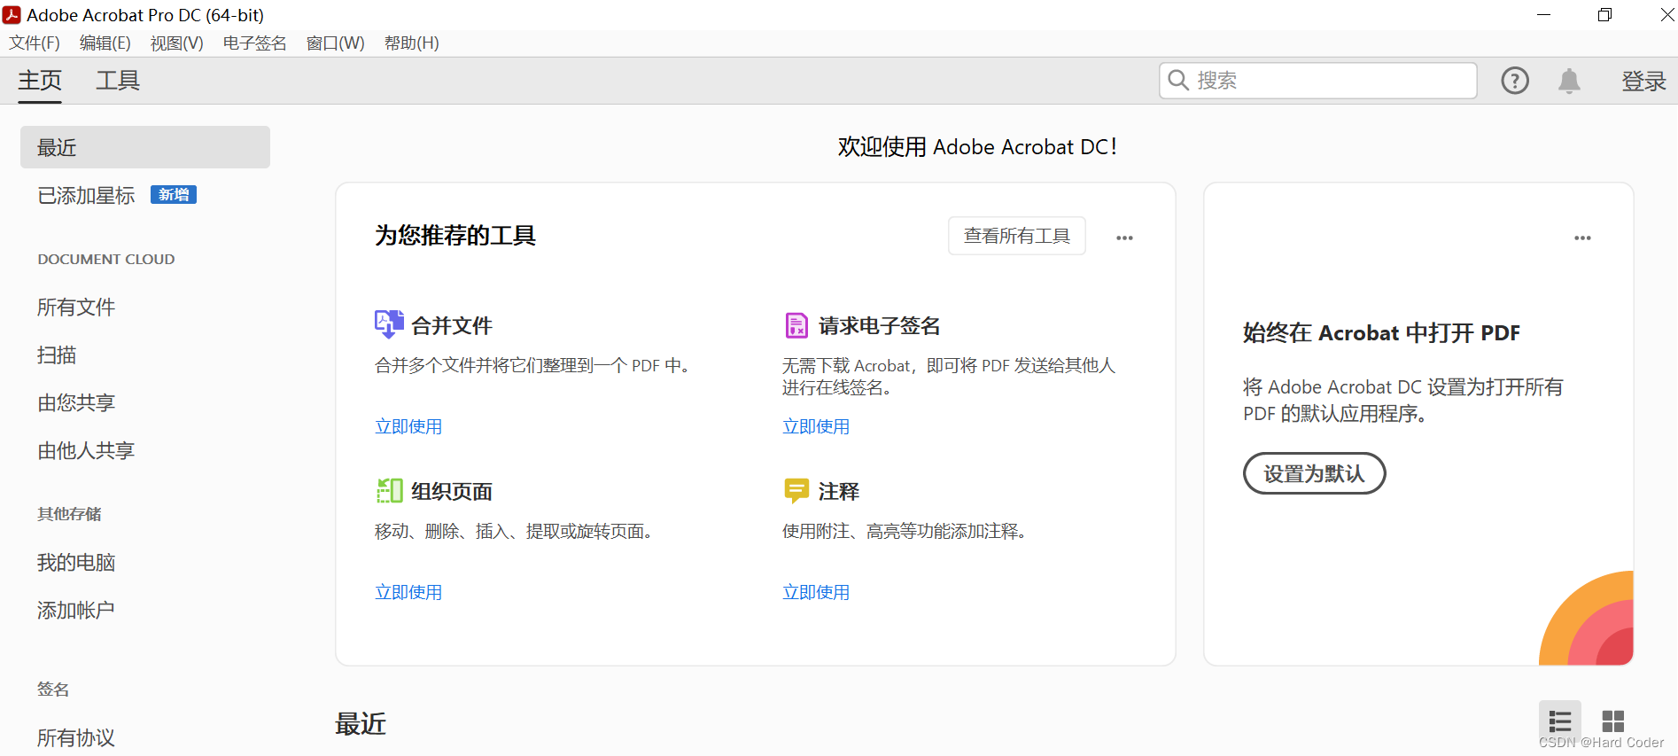
Task: Open the 帮助(H) menu
Action: pos(411,43)
